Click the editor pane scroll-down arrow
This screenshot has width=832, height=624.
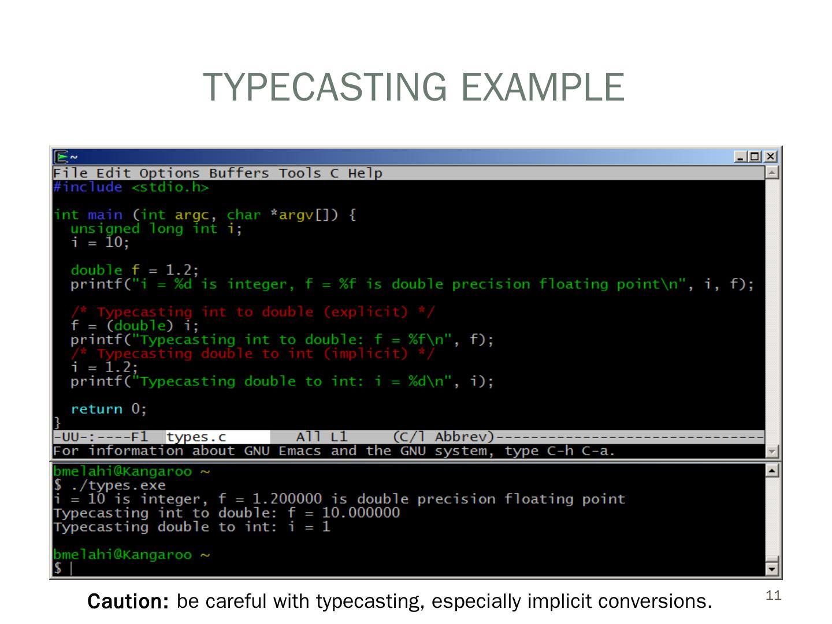772,451
